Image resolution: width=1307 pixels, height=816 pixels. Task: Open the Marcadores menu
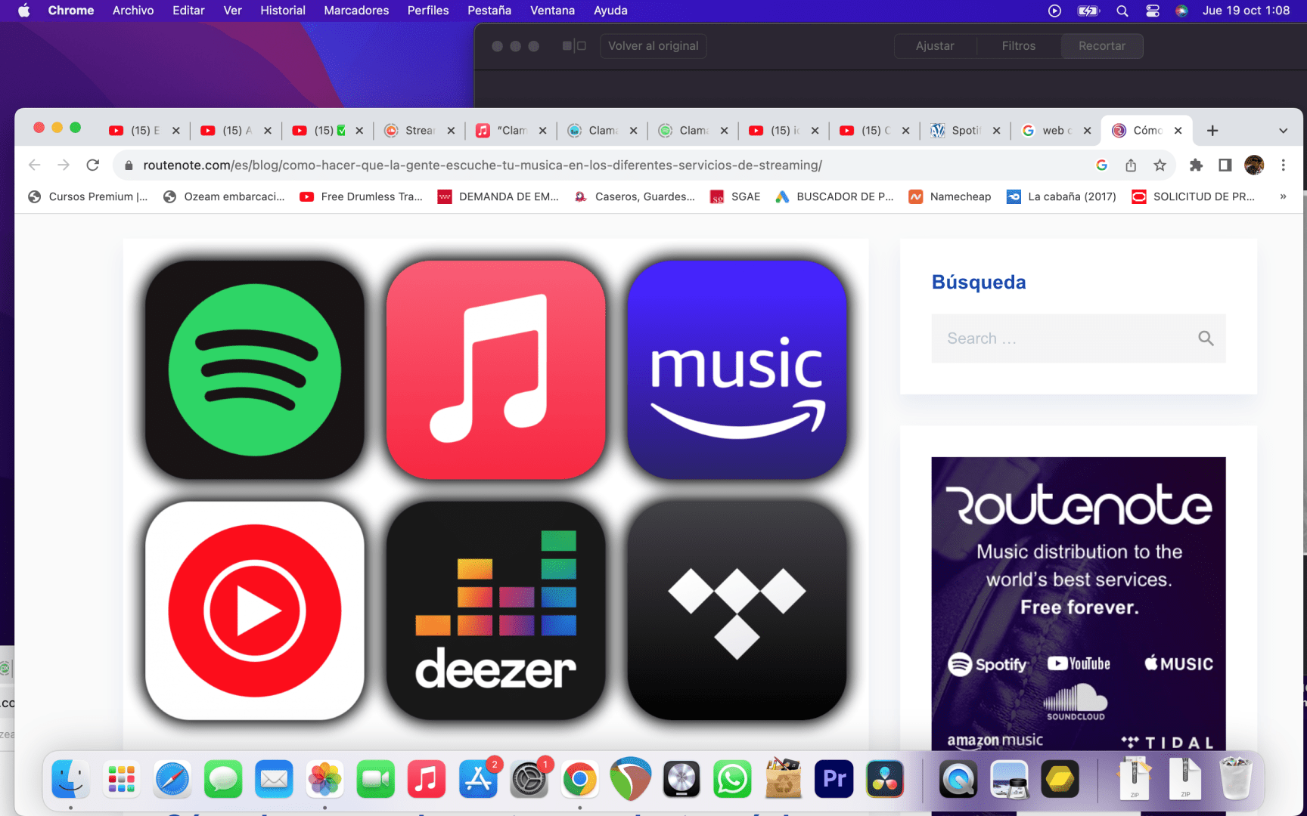click(x=356, y=11)
